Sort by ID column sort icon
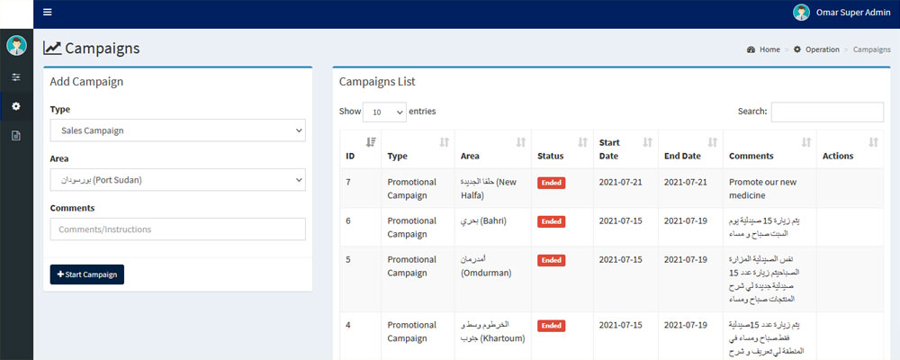900x360 pixels. coord(371,142)
